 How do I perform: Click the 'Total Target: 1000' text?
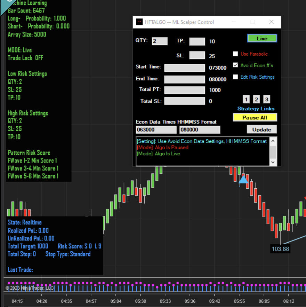(28, 246)
